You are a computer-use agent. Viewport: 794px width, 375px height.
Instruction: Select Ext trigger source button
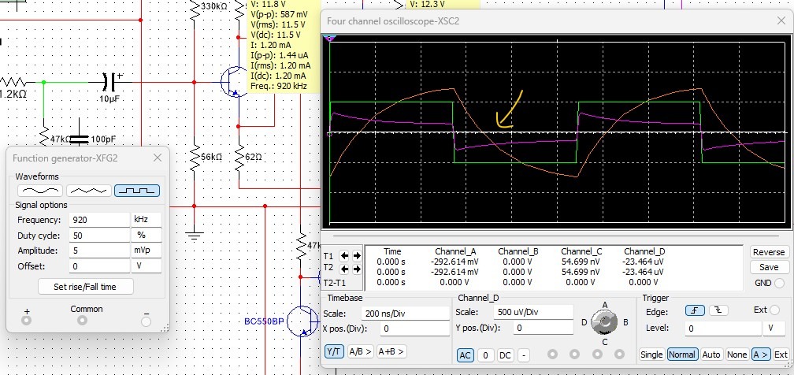pyautogui.click(x=781, y=355)
